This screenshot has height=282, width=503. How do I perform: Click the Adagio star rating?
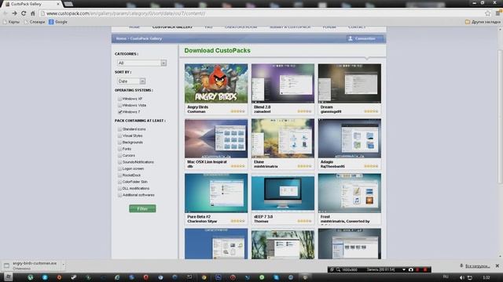point(371,166)
